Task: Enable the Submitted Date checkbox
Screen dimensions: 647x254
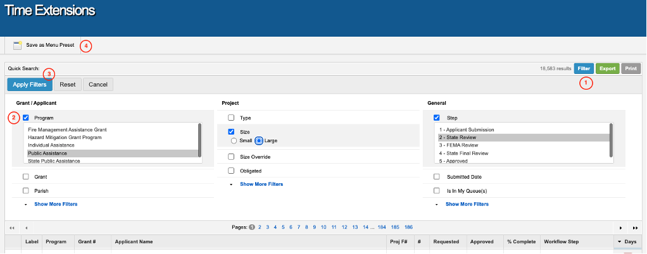Action: point(437,177)
